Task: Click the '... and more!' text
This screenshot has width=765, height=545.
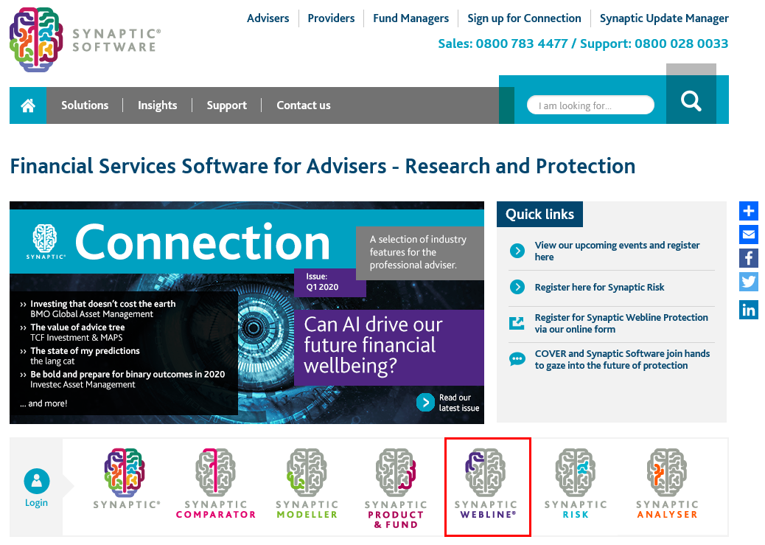Action: click(x=43, y=403)
